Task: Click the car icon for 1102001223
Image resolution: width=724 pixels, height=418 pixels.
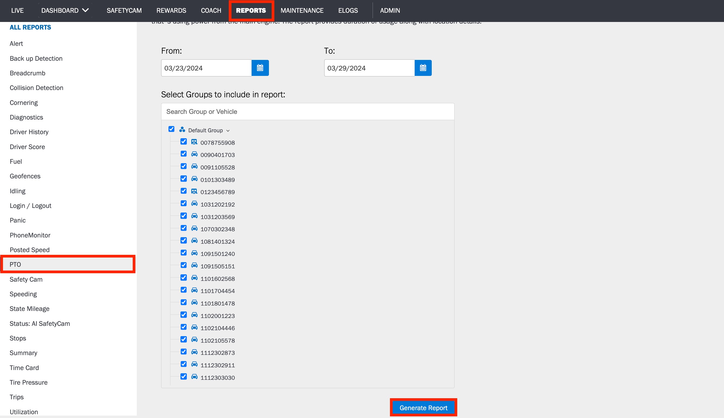Action: (x=194, y=315)
